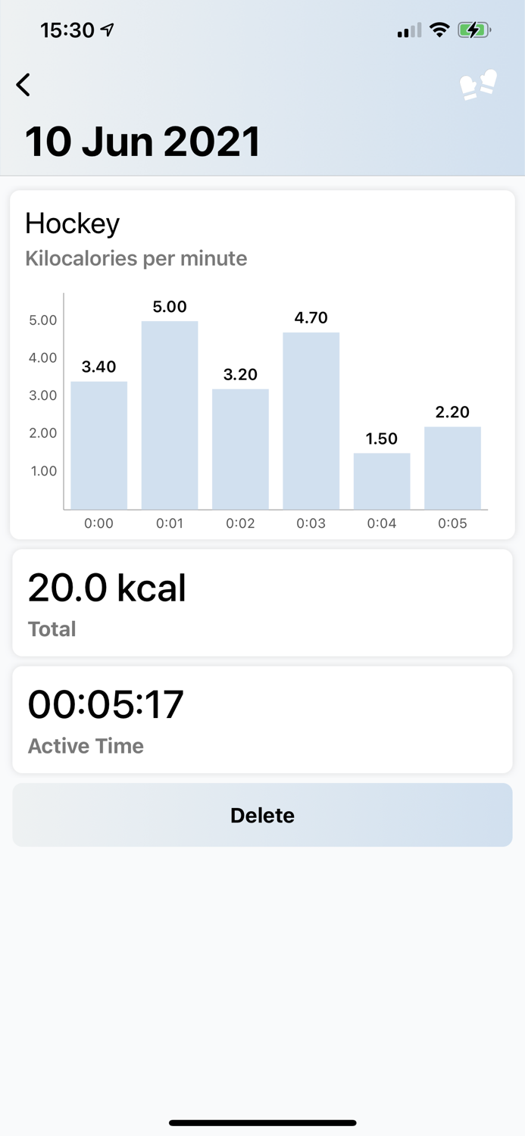Viewport: 525px width, 1136px height.
Task: Open the 10 Jun 2021 date header
Action: tap(143, 140)
